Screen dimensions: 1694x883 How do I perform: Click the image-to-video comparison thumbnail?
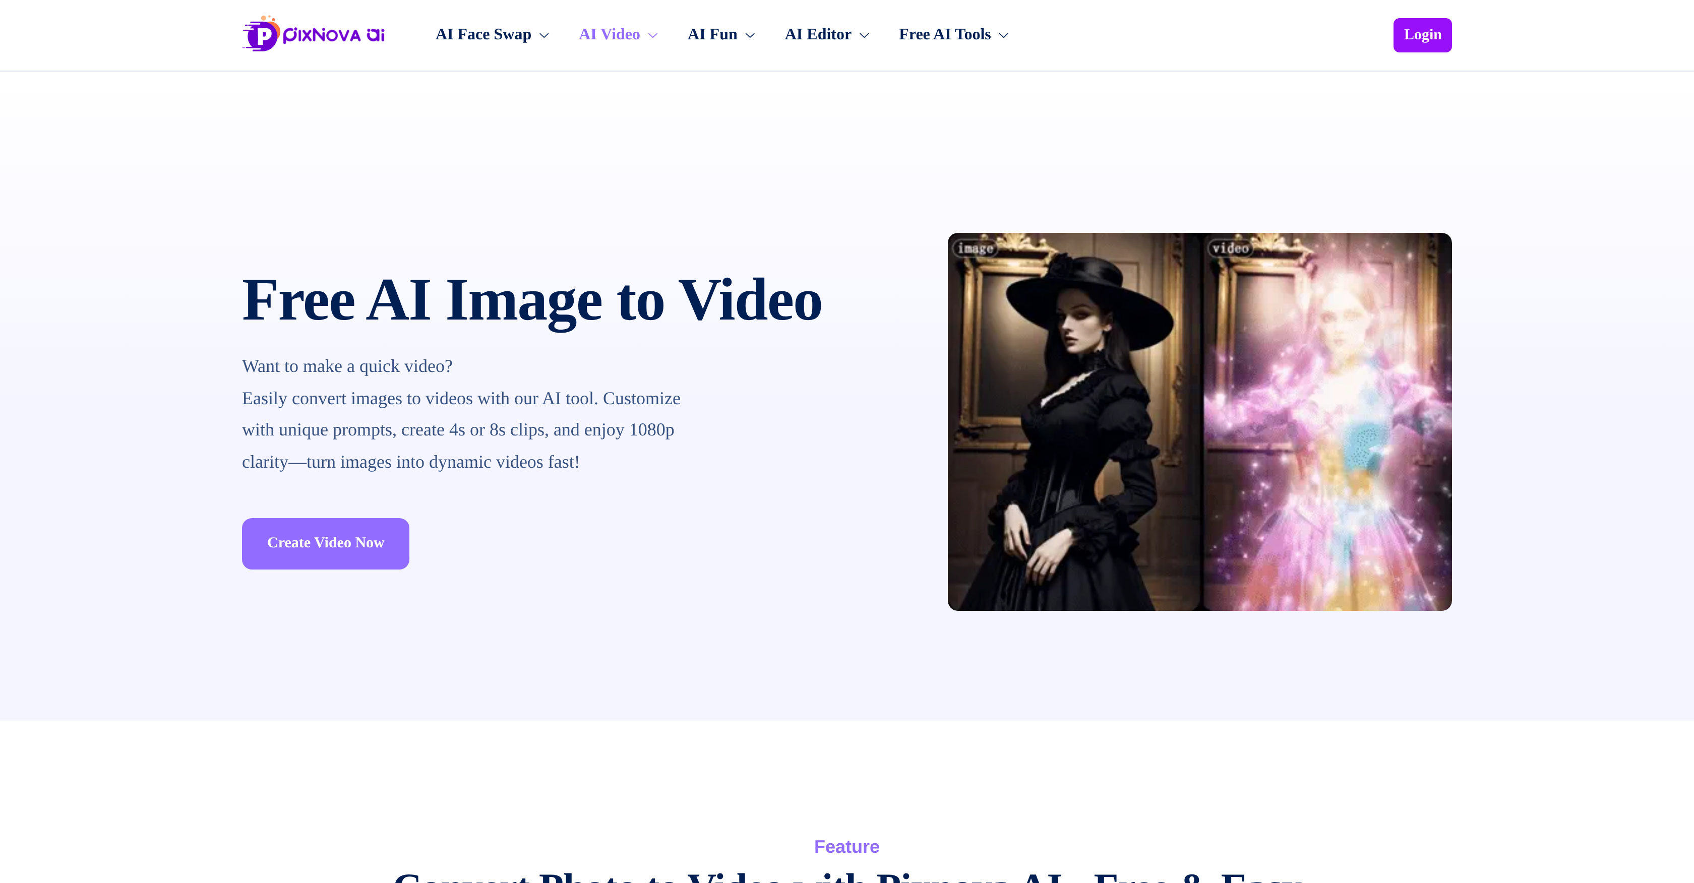(x=1199, y=421)
